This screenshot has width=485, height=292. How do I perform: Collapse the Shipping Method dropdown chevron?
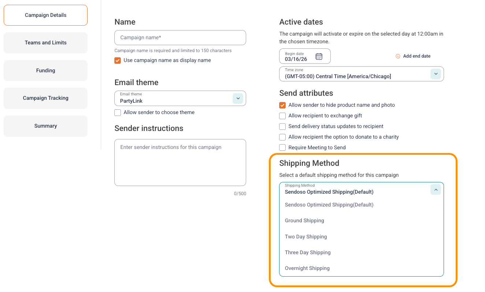[436, 190]
